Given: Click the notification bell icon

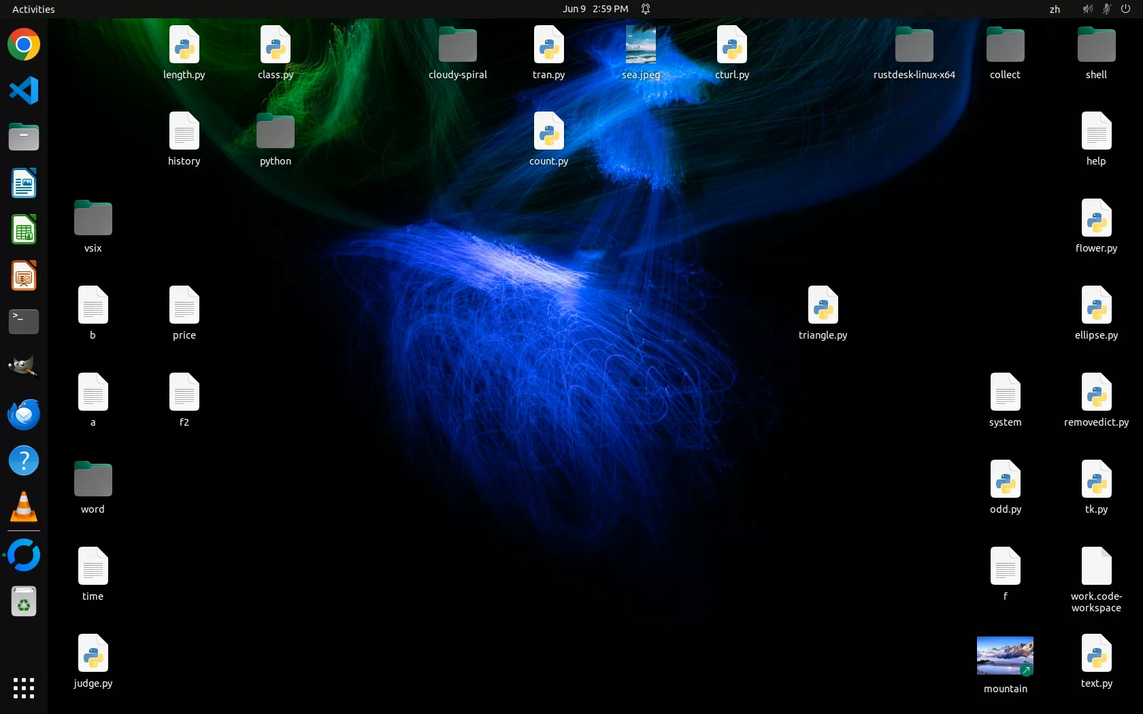Looking at the screenshot, I should (646, 9).
